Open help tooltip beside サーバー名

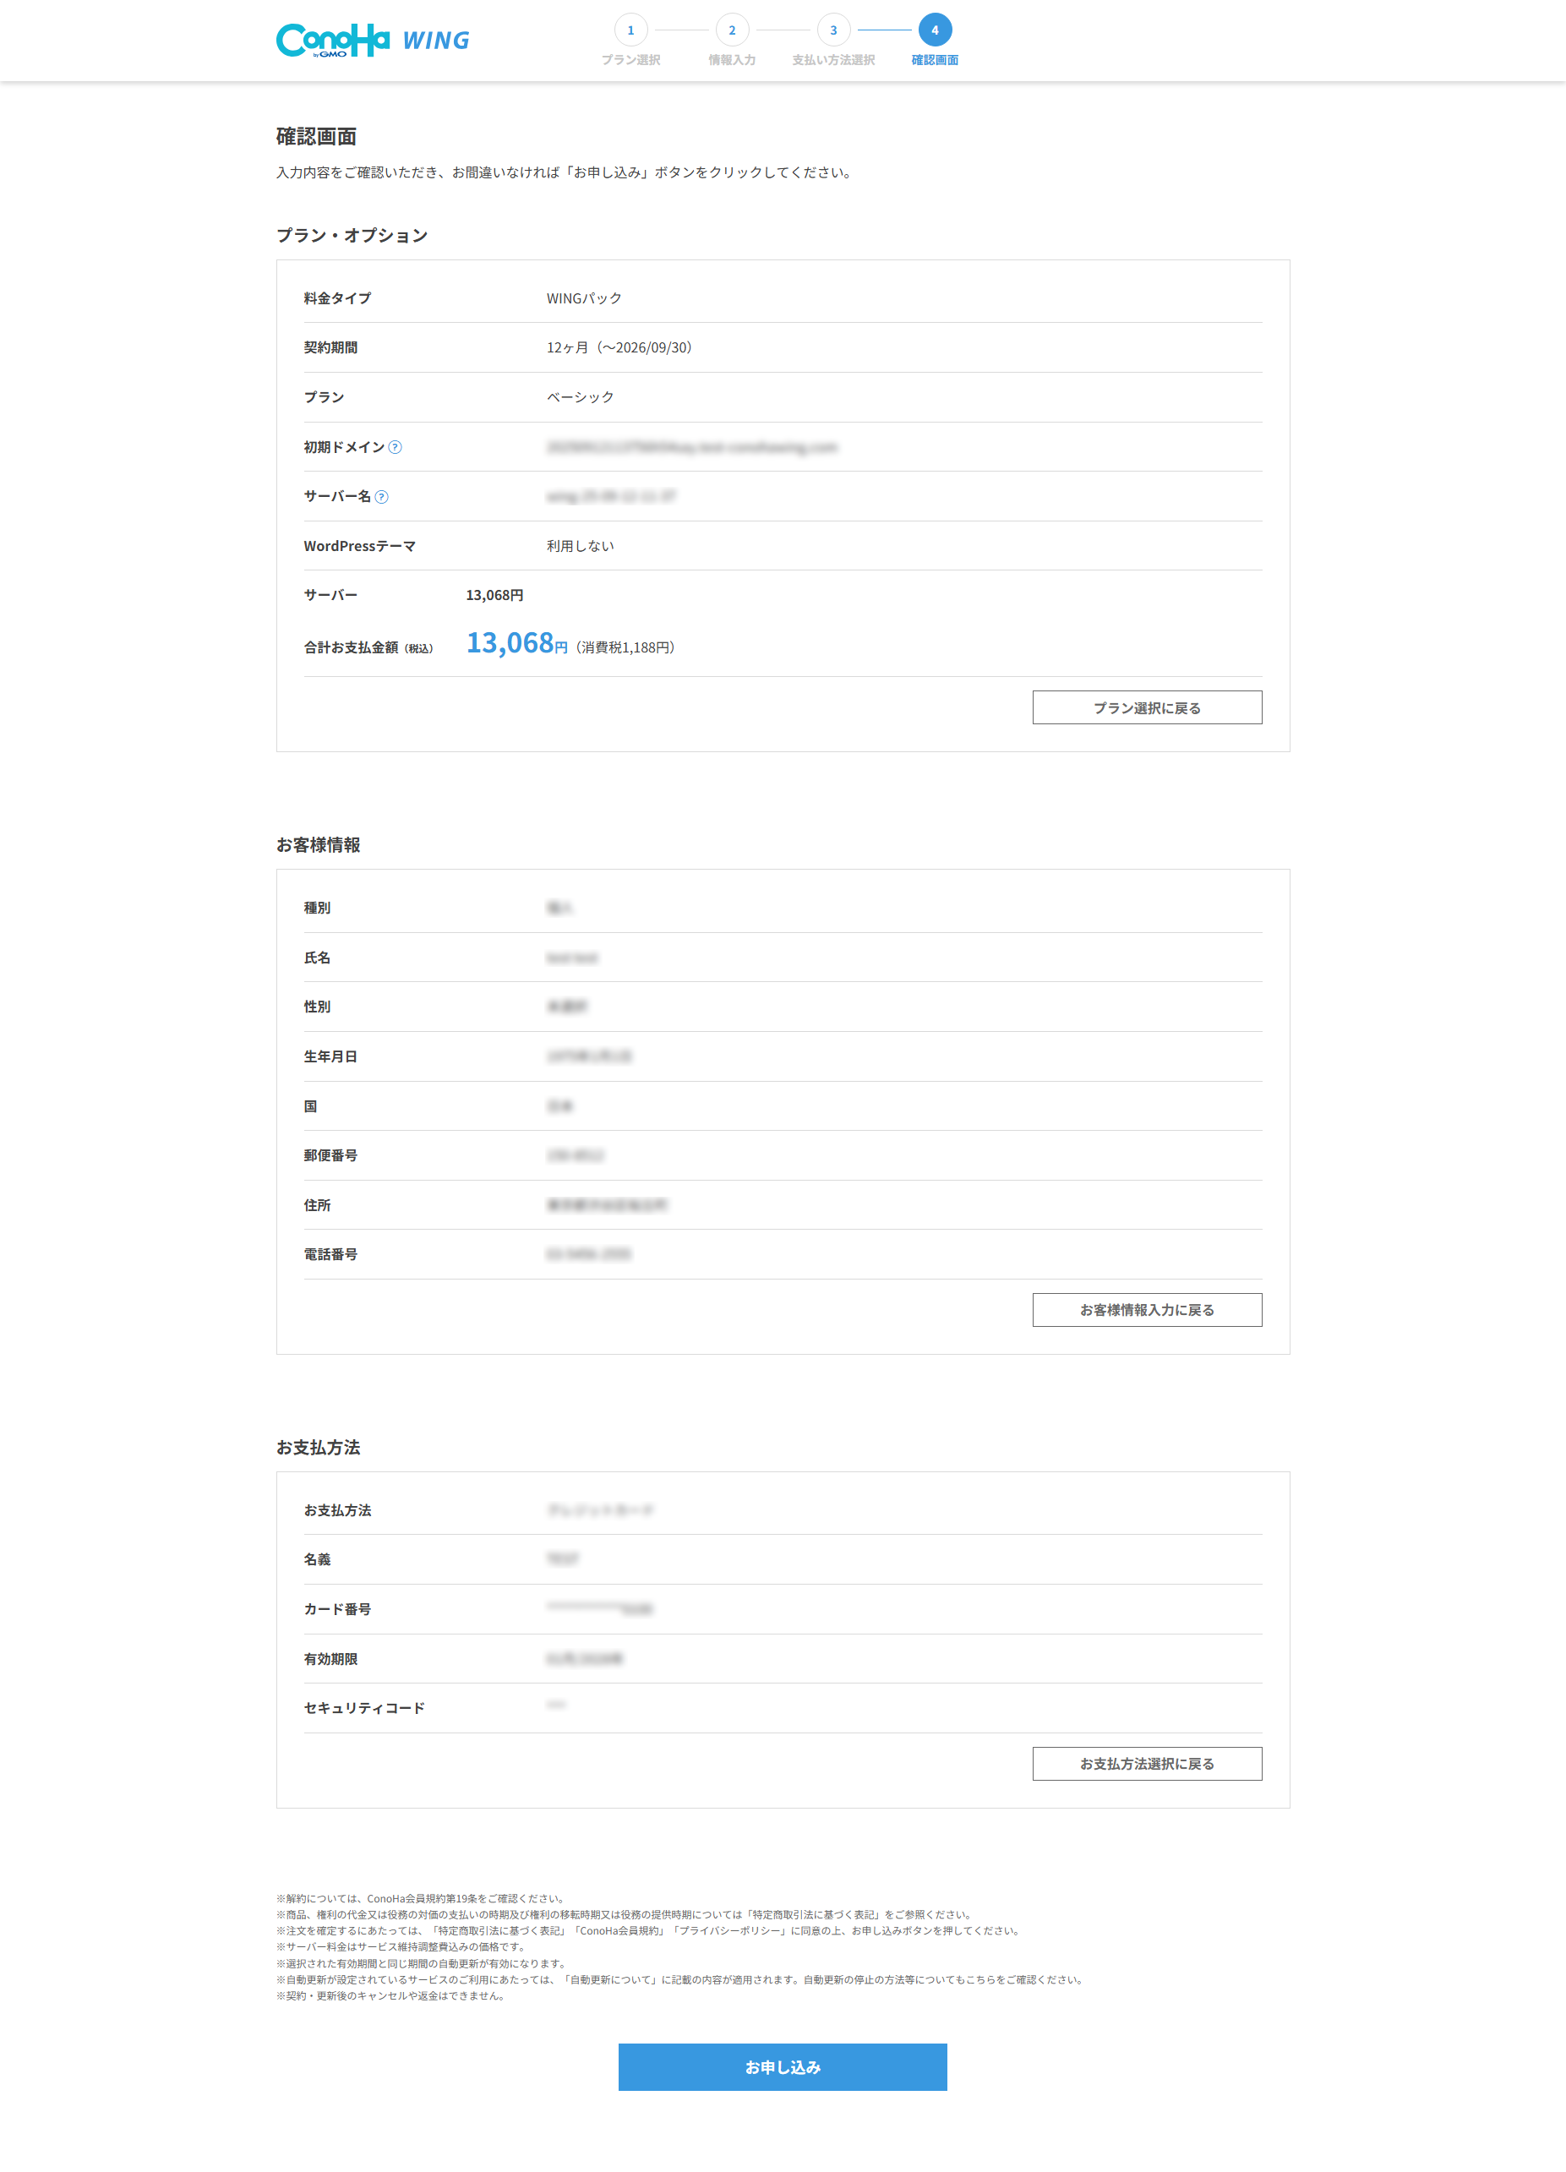[x=382, y=496]
